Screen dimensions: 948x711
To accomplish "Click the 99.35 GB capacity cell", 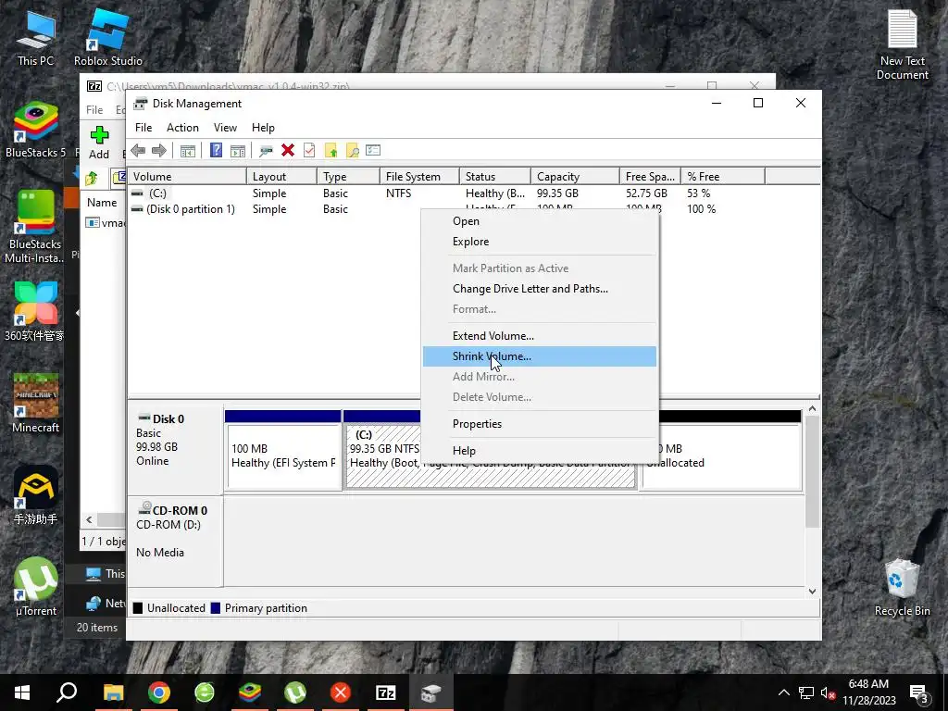I will (557, 193).
